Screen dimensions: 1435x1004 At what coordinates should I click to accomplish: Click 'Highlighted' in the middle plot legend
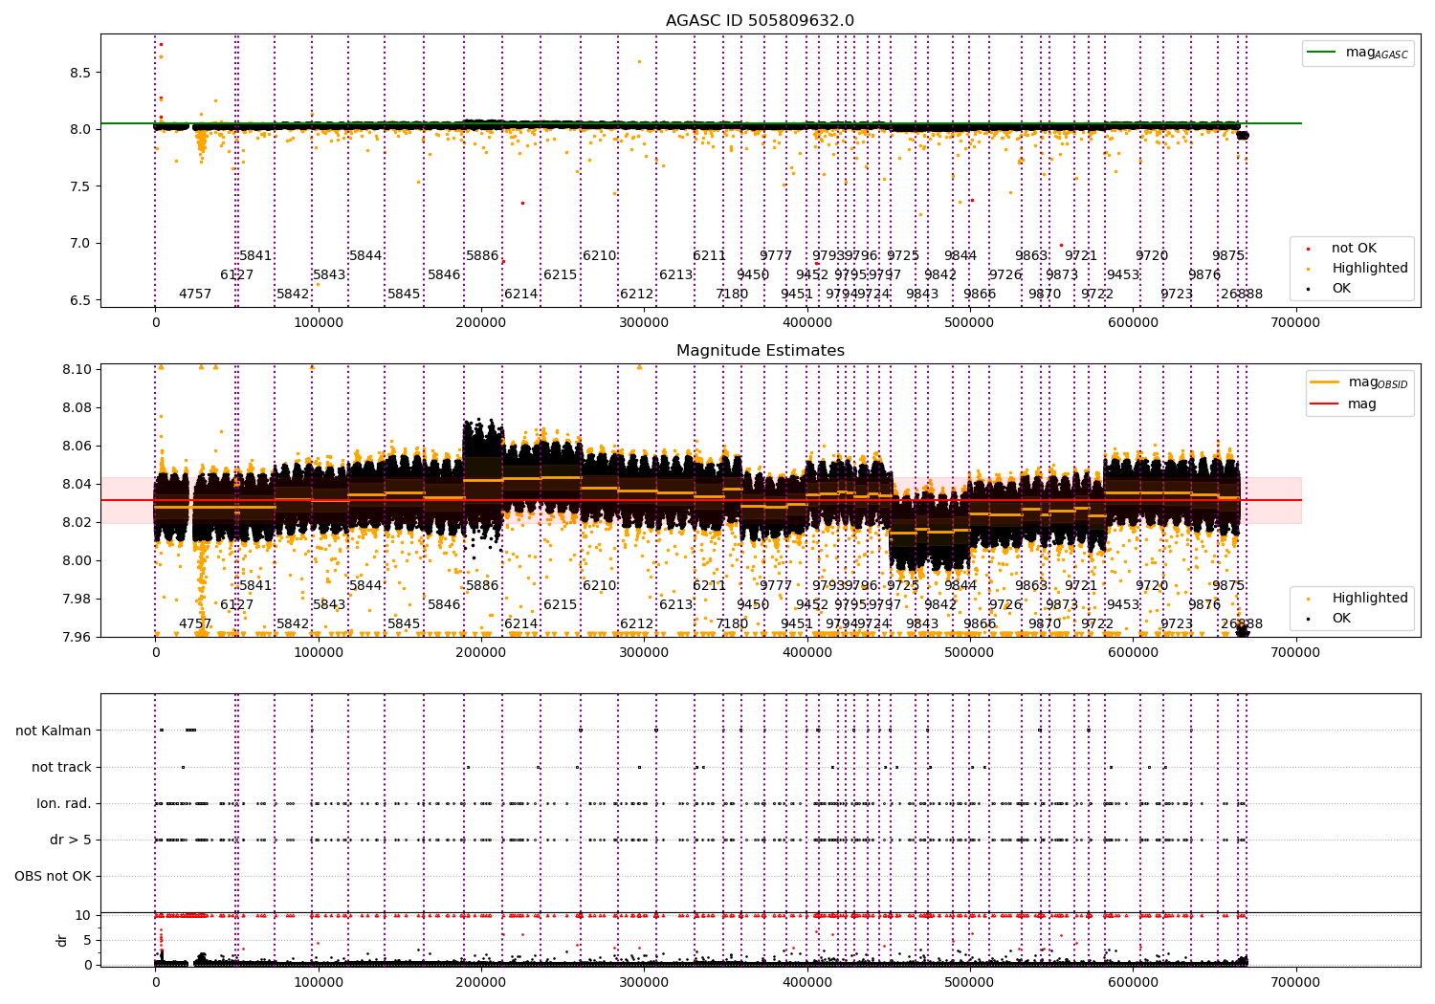(1370, 599)
